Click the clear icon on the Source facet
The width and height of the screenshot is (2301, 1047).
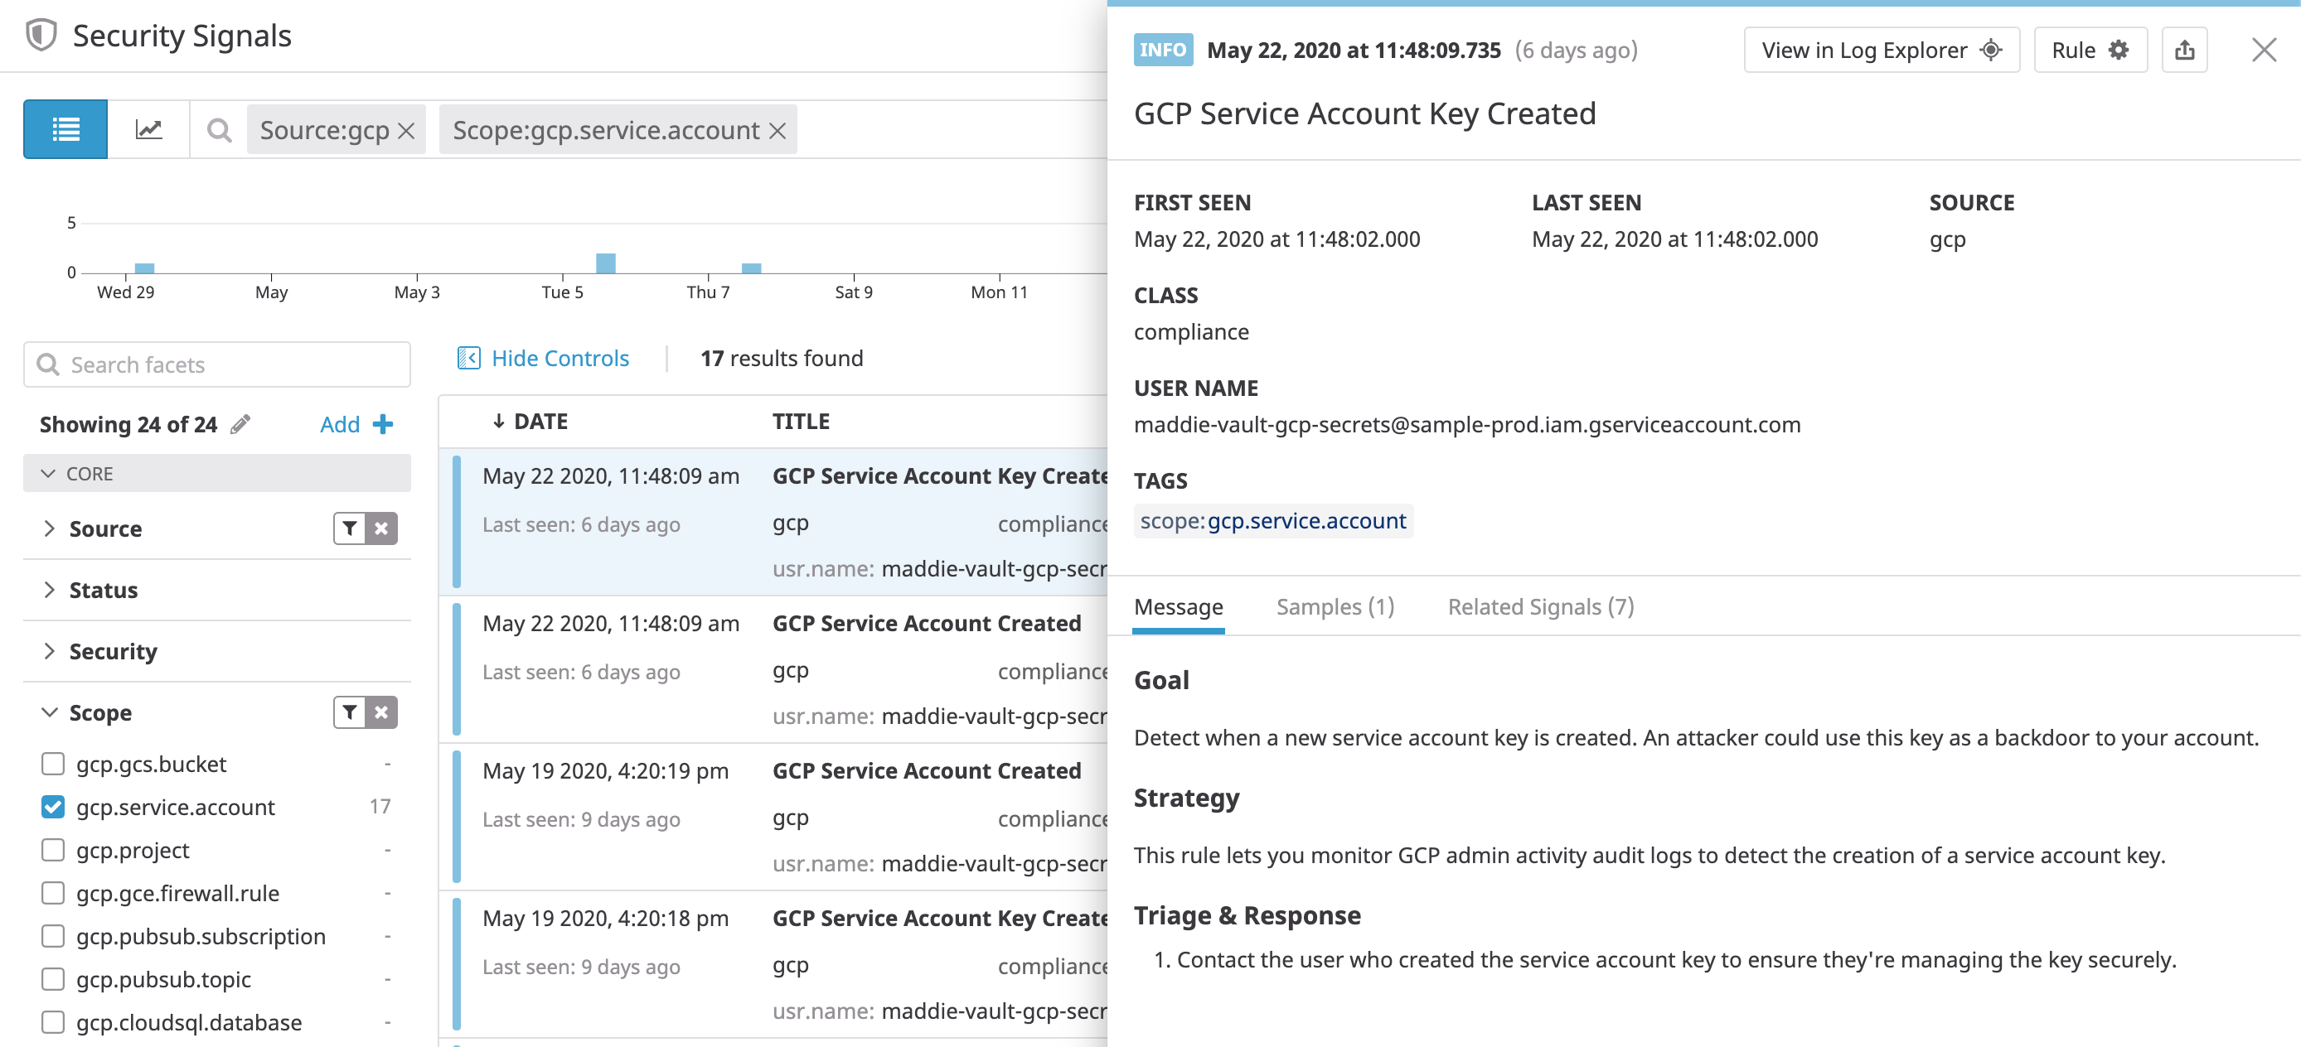click(x=381, y=528)
